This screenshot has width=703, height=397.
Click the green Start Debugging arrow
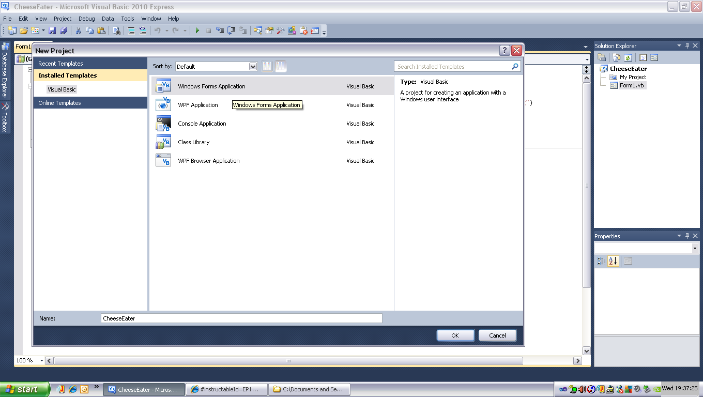point(197,31)
